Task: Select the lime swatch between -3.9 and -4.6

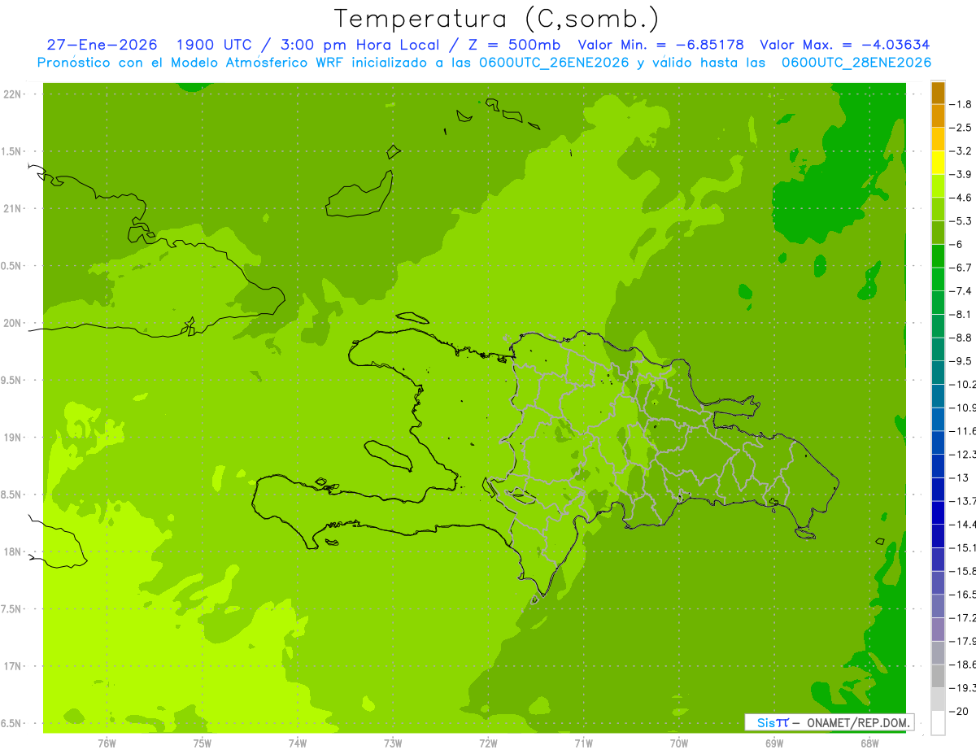Action: point(938,186)
